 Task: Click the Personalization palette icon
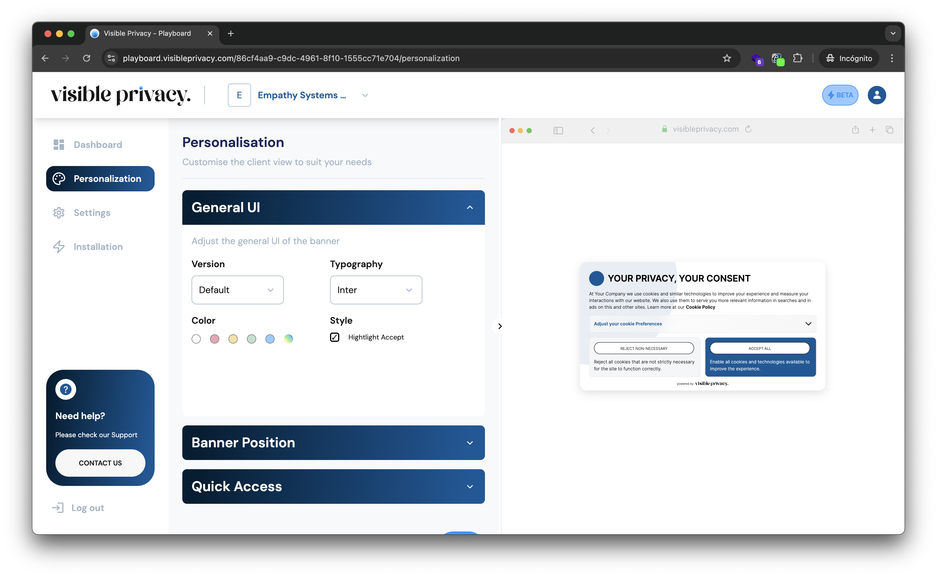[59, 179]
